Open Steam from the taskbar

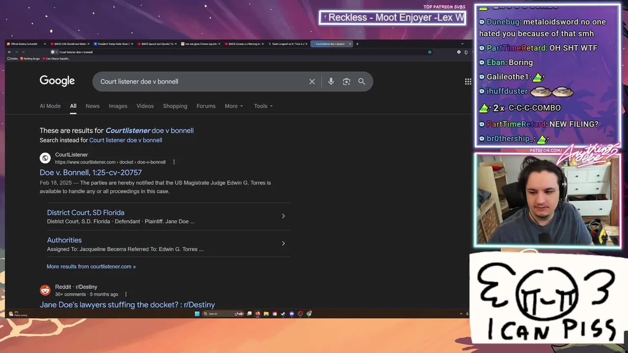(283, 314)
